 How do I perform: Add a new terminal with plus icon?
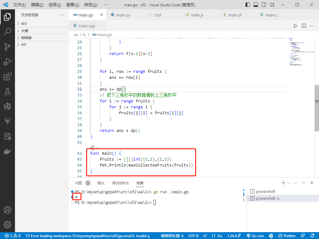(283, 183)
